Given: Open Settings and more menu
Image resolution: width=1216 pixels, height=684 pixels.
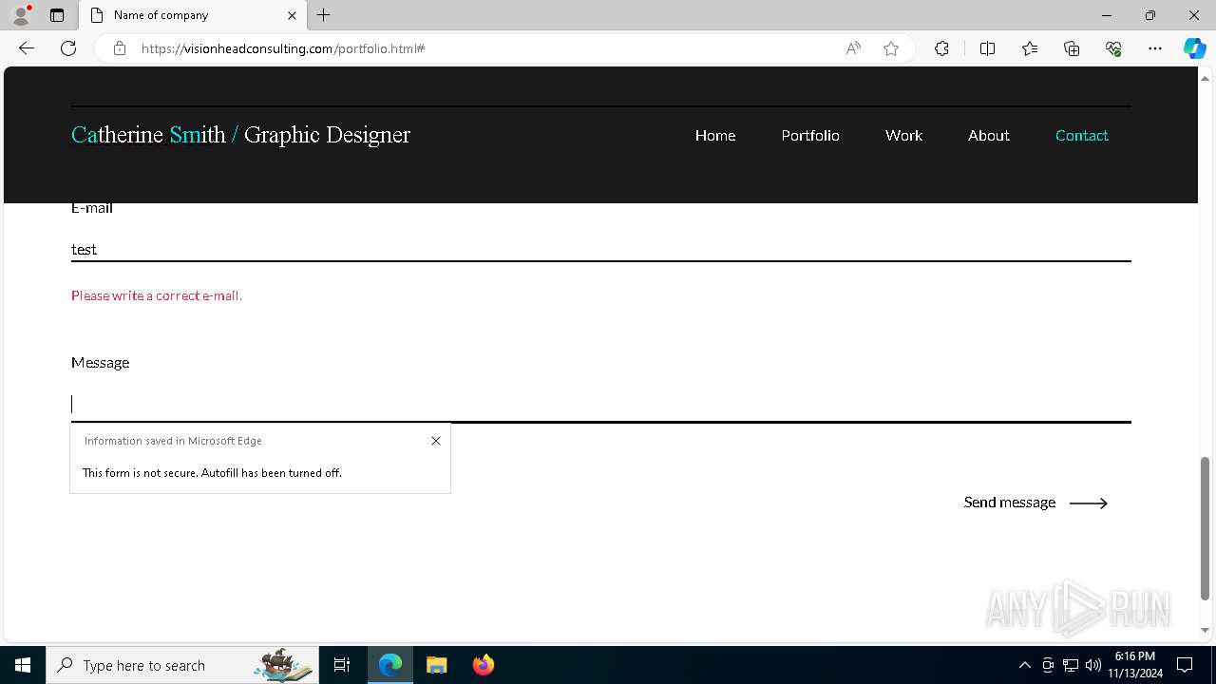Looking at the screenshot, I should pyautogui.click(x=1155, y=48).
